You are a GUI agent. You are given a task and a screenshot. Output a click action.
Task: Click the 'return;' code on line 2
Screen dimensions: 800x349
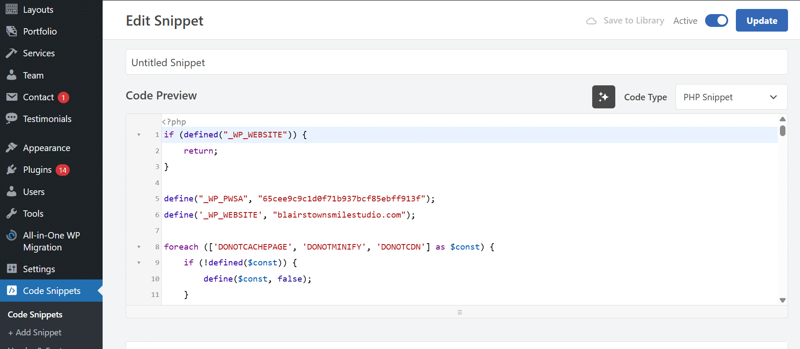point(201,151)
